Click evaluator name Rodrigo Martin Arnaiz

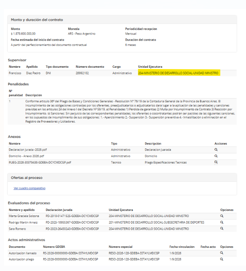click(23, 222)
